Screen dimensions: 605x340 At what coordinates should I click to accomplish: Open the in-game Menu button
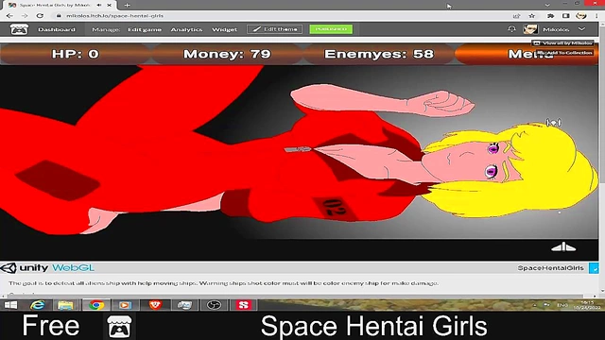527,54
